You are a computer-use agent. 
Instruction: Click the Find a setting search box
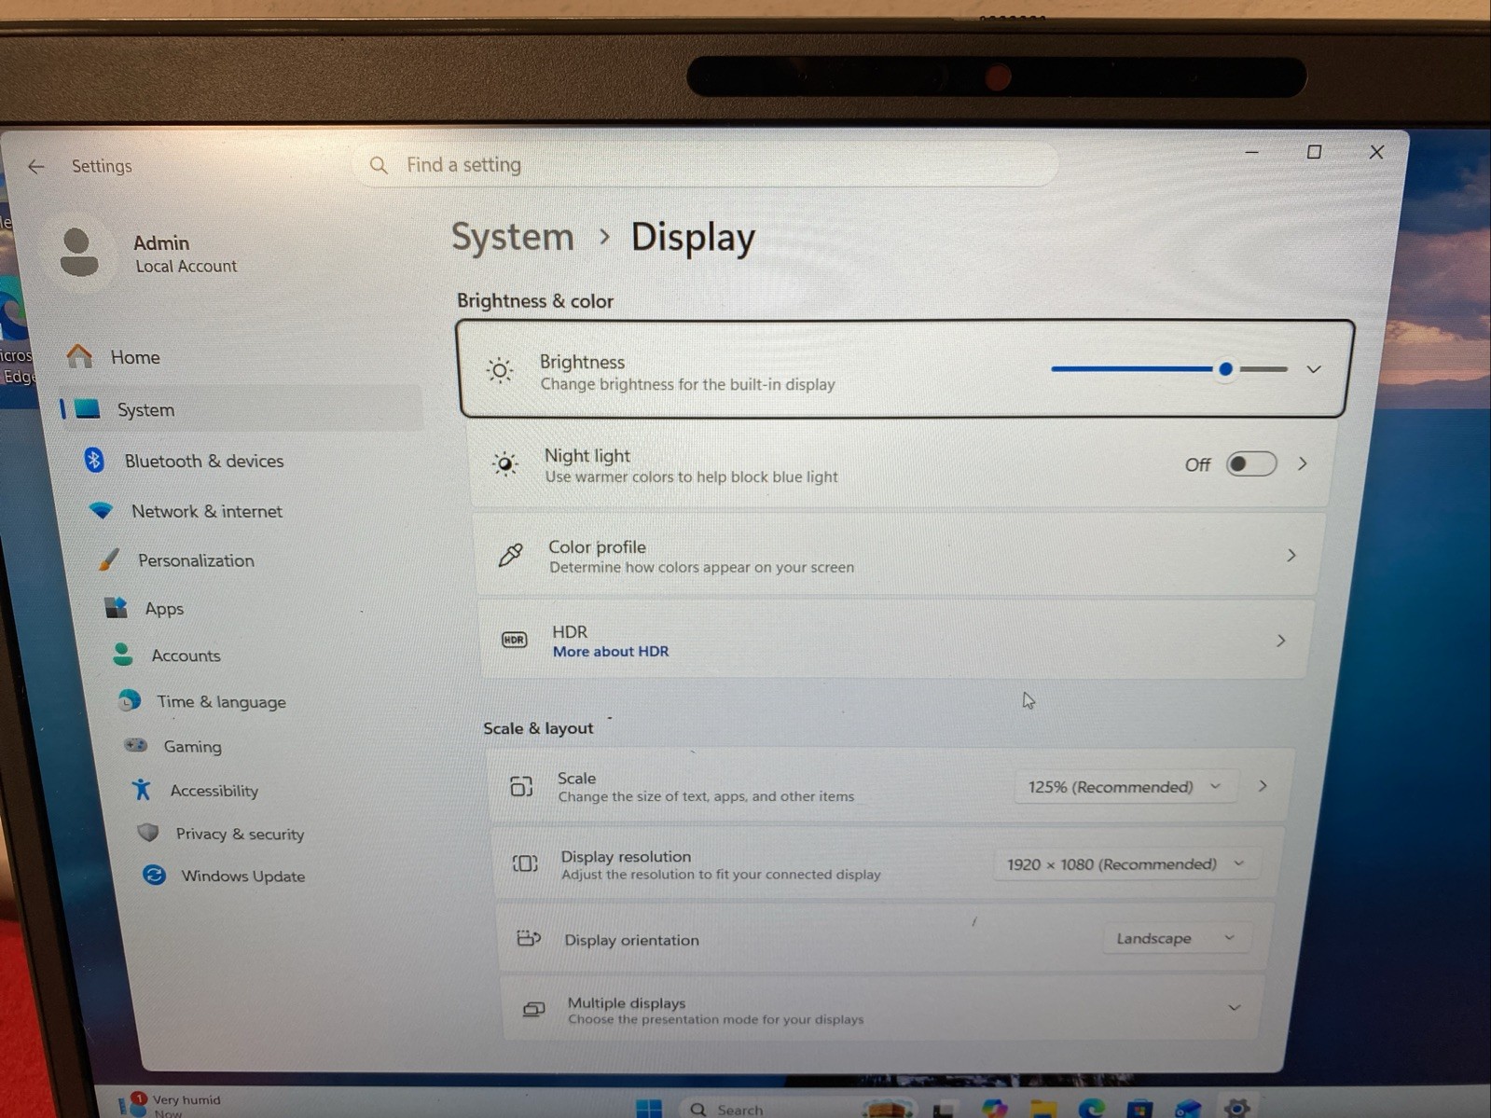706,165
